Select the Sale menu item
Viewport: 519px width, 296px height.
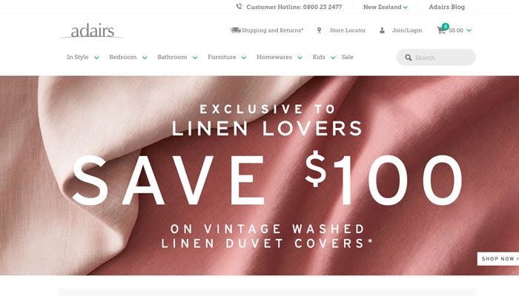347,57
